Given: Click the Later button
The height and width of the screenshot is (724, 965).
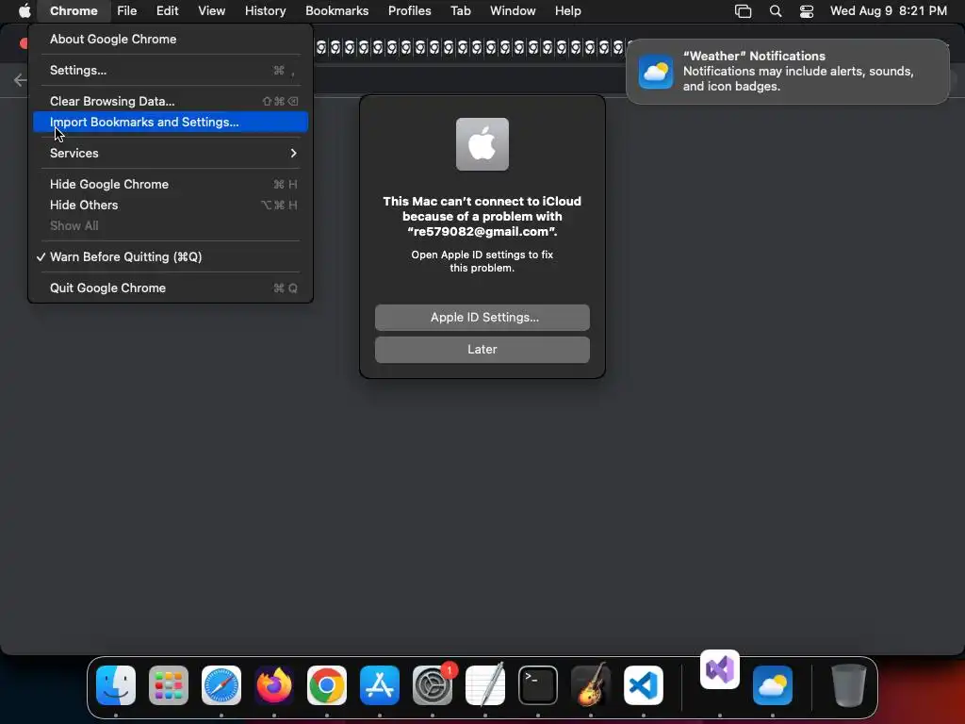Looking at the screenshot, I should [482, 349].
